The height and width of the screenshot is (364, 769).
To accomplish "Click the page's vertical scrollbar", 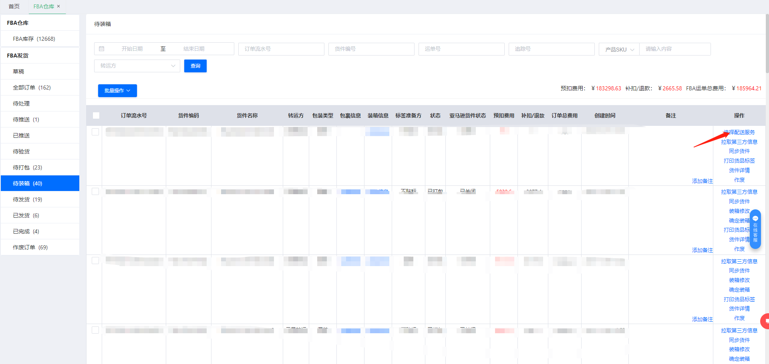I will coord(767,44).
